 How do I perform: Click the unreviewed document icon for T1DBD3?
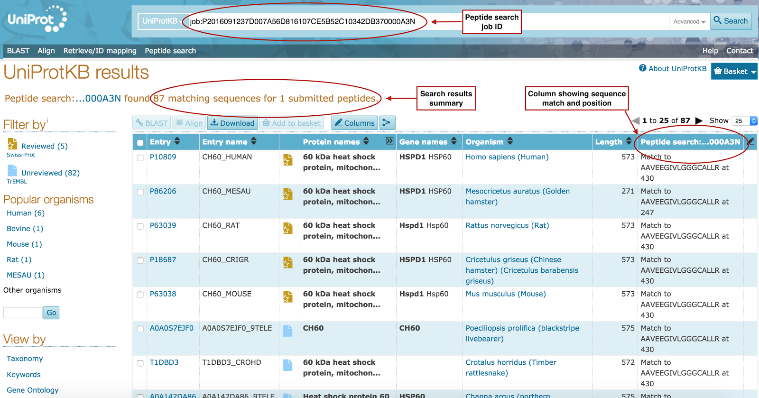pos(287,365)
